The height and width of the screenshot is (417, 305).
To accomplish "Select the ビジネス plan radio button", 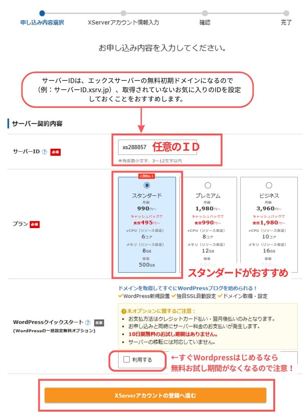I will pyautogui.click(x=269, y=185).
